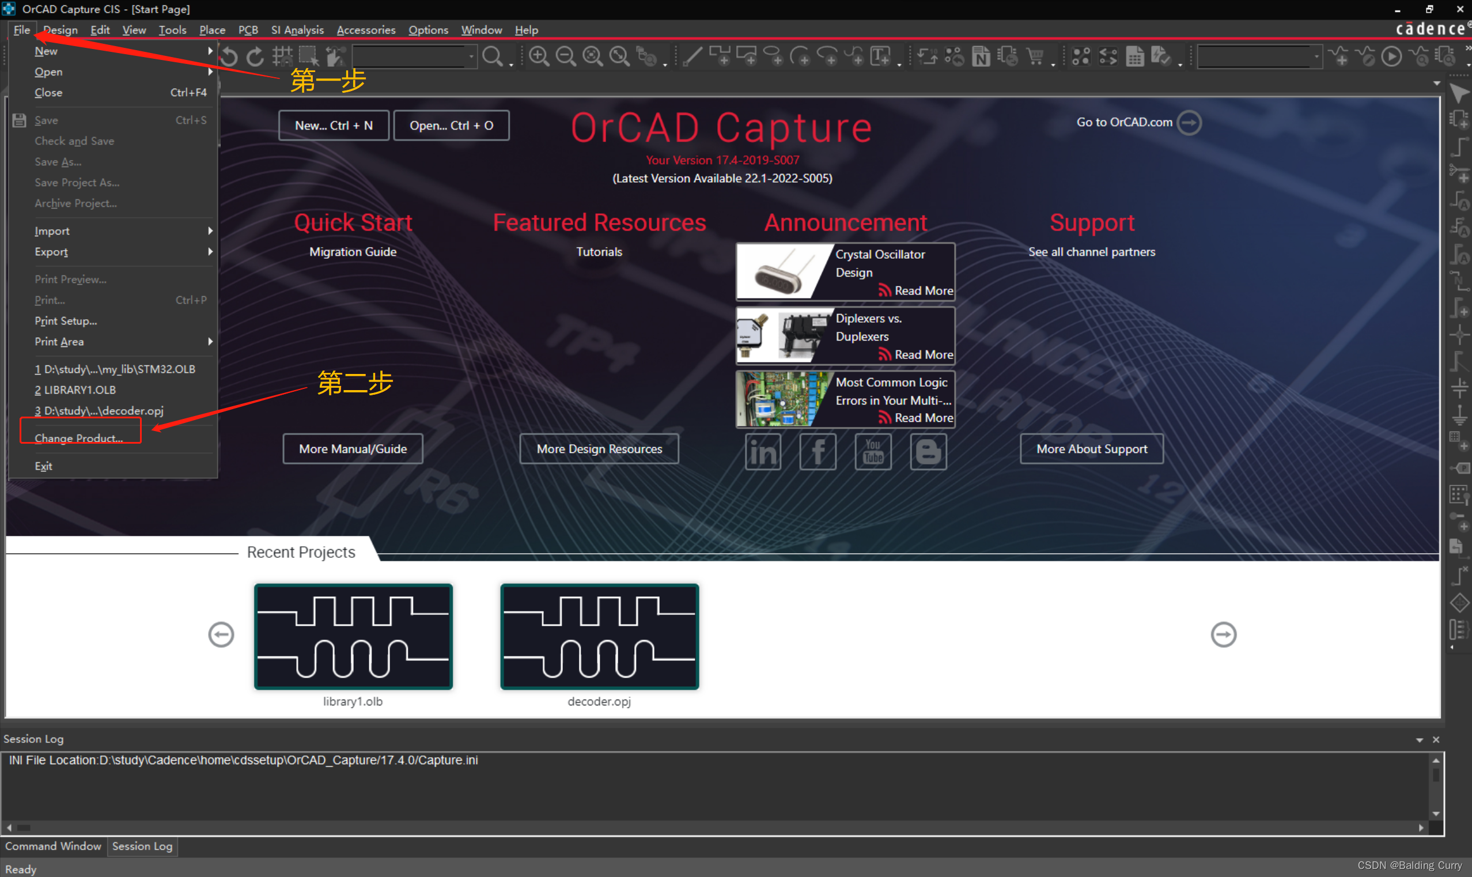The image size is (1472, 877).
Task: Select the Snap to Grid toolbar icon
Action: point(282,56)
